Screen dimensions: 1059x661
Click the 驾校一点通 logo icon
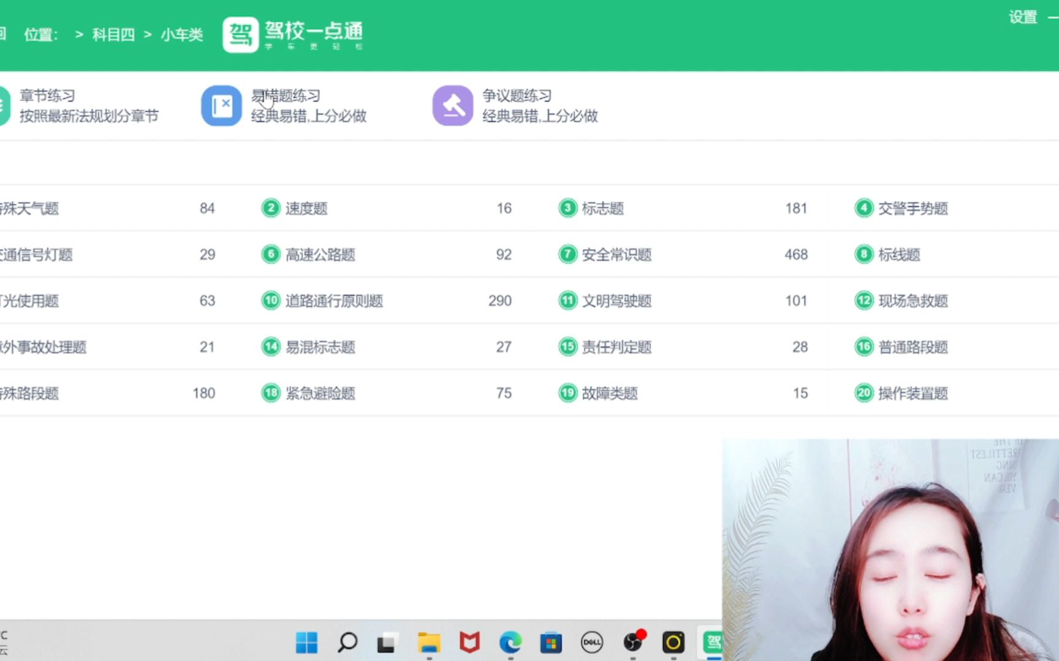click(240, 34)
